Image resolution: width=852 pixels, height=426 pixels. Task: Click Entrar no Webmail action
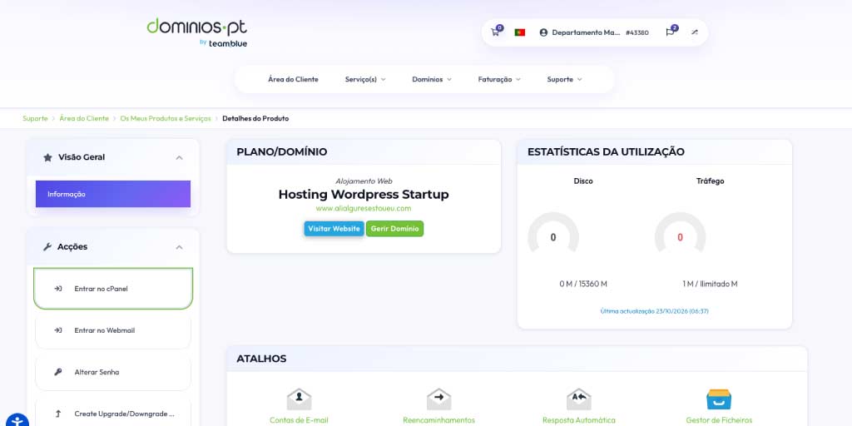(x=113, y=330)
